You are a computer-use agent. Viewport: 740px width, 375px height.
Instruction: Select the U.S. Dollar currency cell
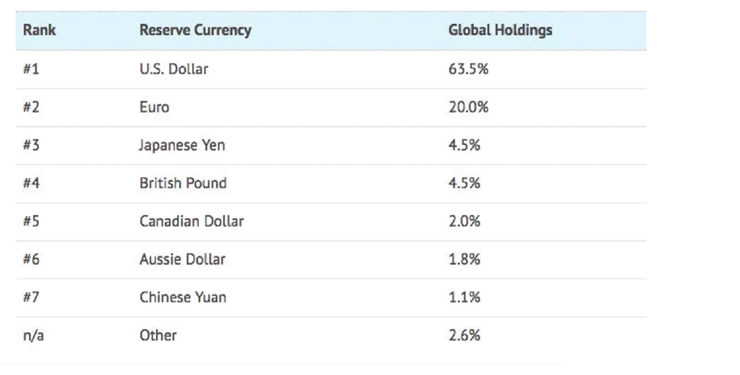(174, 69)
